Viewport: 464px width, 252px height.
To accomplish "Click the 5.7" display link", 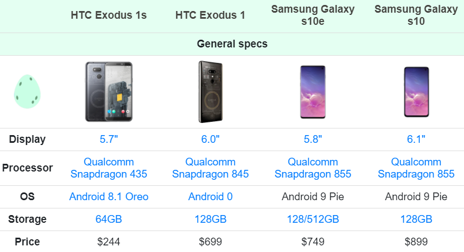I will tap(109, 139).
